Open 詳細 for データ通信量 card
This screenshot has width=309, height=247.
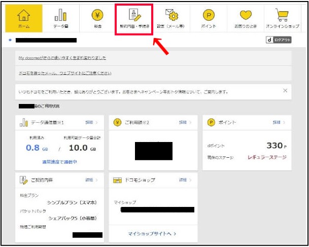tap(91, 122)
